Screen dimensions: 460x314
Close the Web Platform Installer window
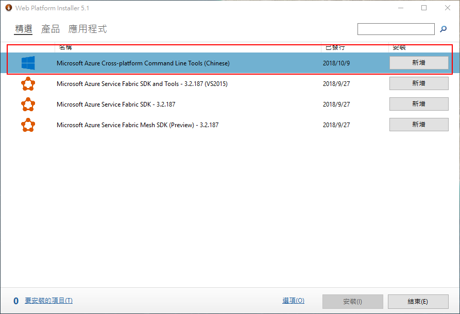pyautogui.click(x=448, y=8)
